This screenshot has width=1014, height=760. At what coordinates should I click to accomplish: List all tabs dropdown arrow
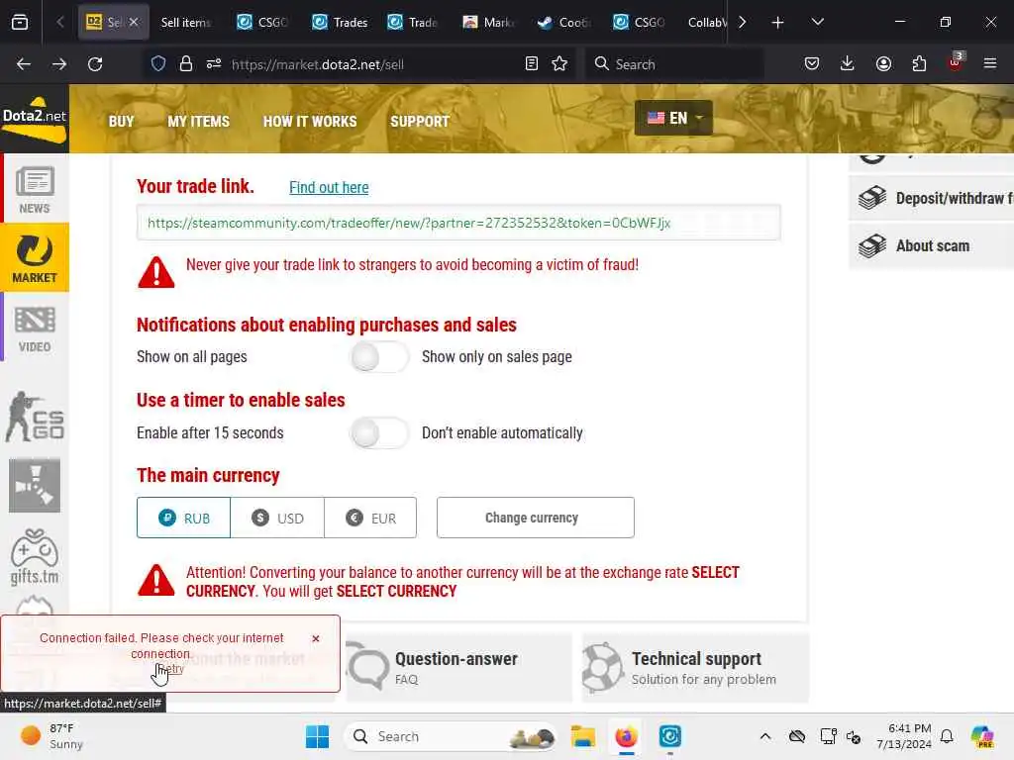pyautogui.click(x=817, y=23)
